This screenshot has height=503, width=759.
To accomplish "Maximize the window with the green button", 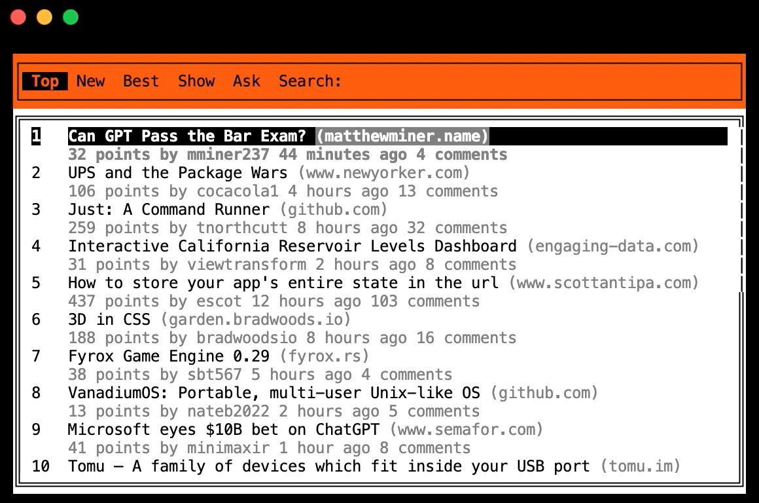I will pyautogui.click(x=71, y=17).
